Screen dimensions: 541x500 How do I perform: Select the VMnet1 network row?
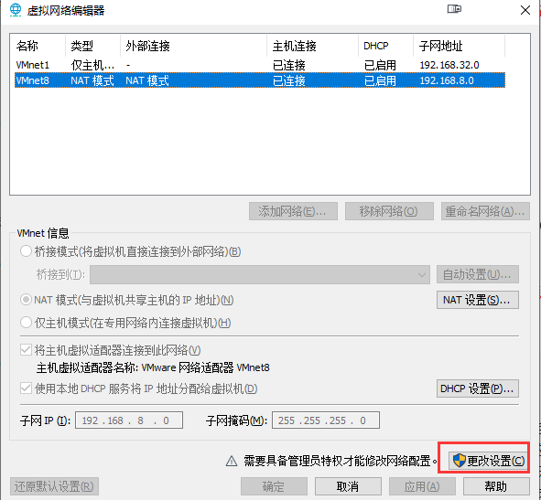point(260,65)
